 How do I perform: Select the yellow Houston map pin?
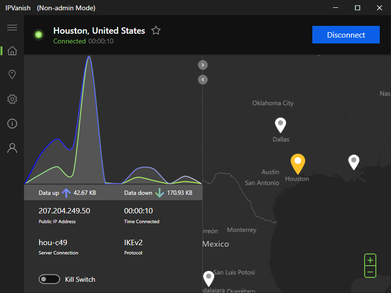pos(298,164)
